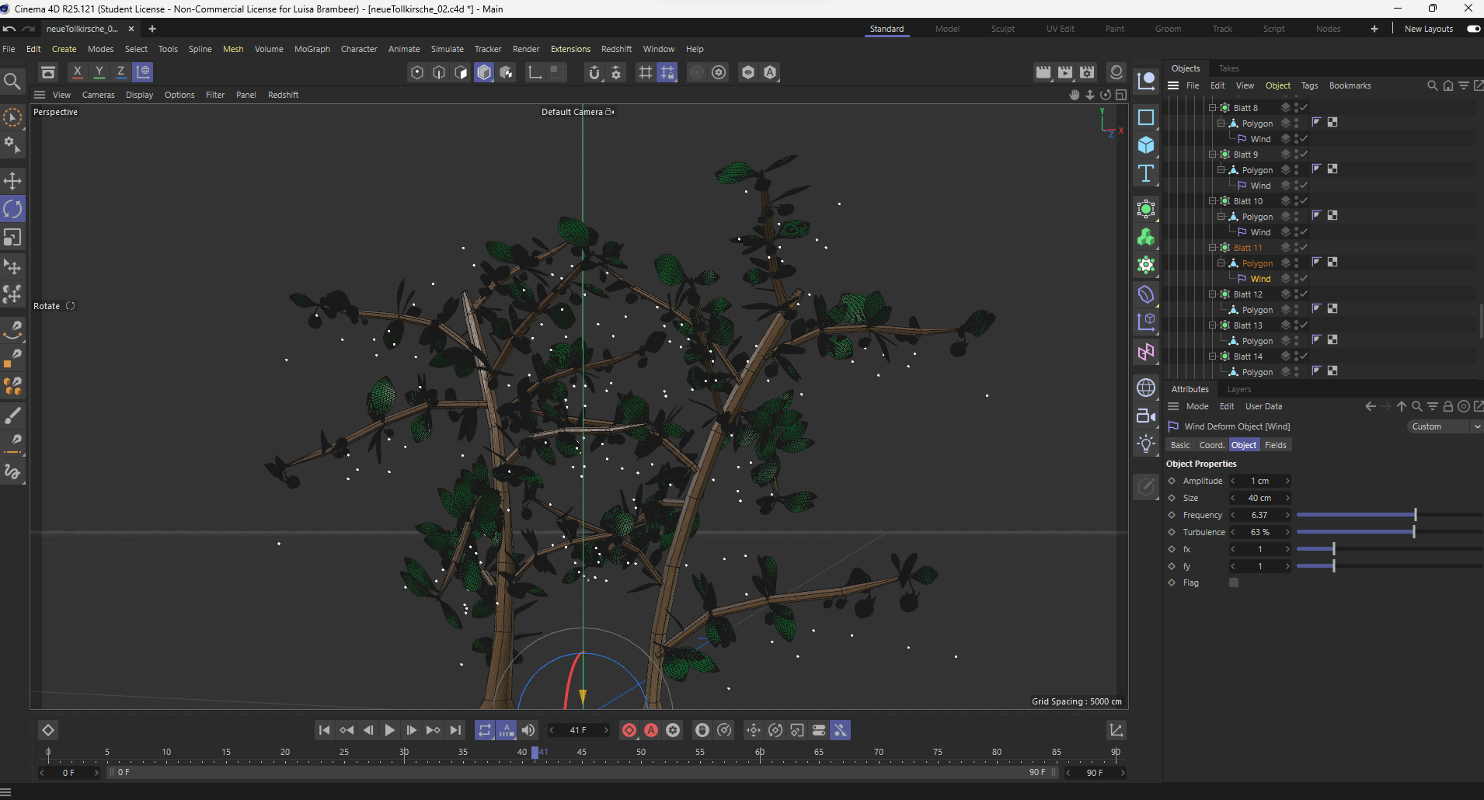Screen dimensions: 1484x800
Task: Click the Light object icon
Action: (x=1146, y=443)
